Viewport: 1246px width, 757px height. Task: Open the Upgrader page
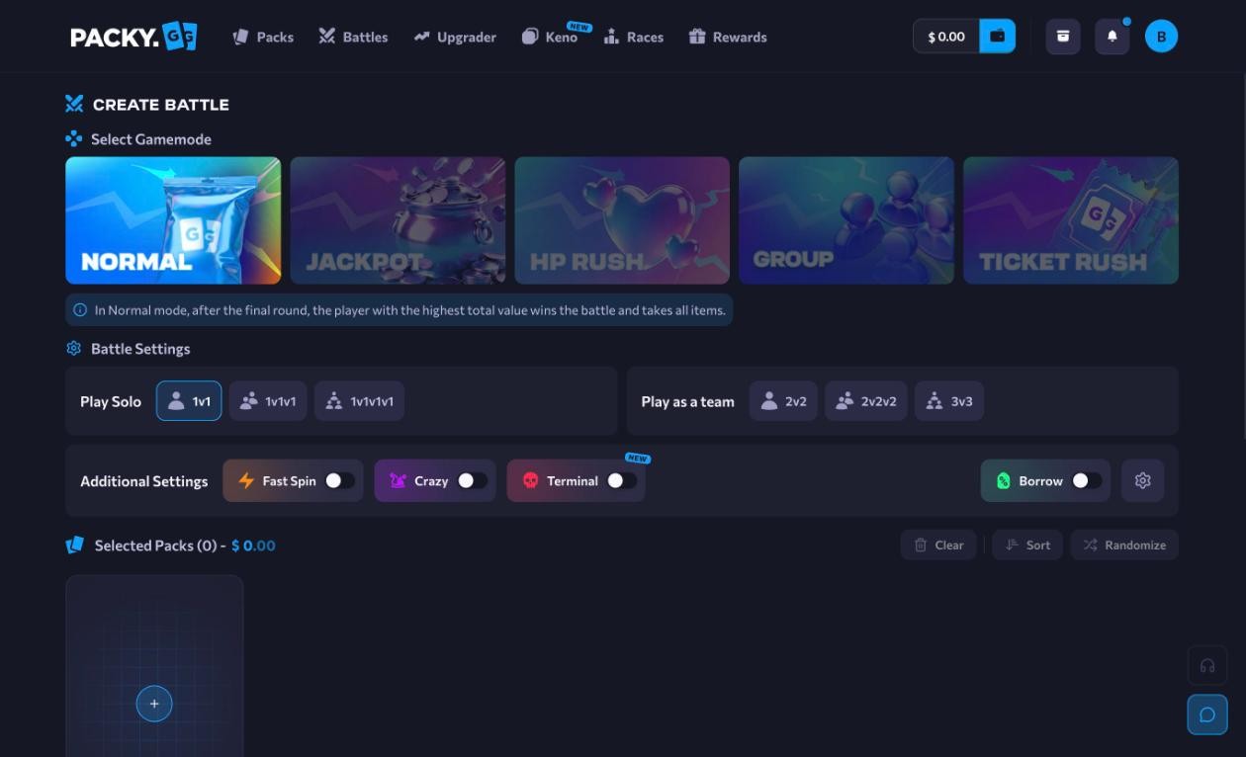tap(455, 37)
